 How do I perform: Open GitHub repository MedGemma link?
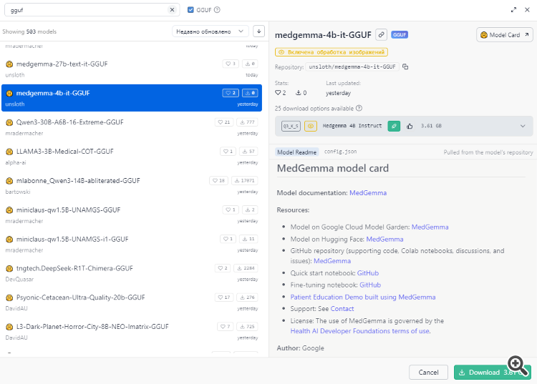coord(332,261)
